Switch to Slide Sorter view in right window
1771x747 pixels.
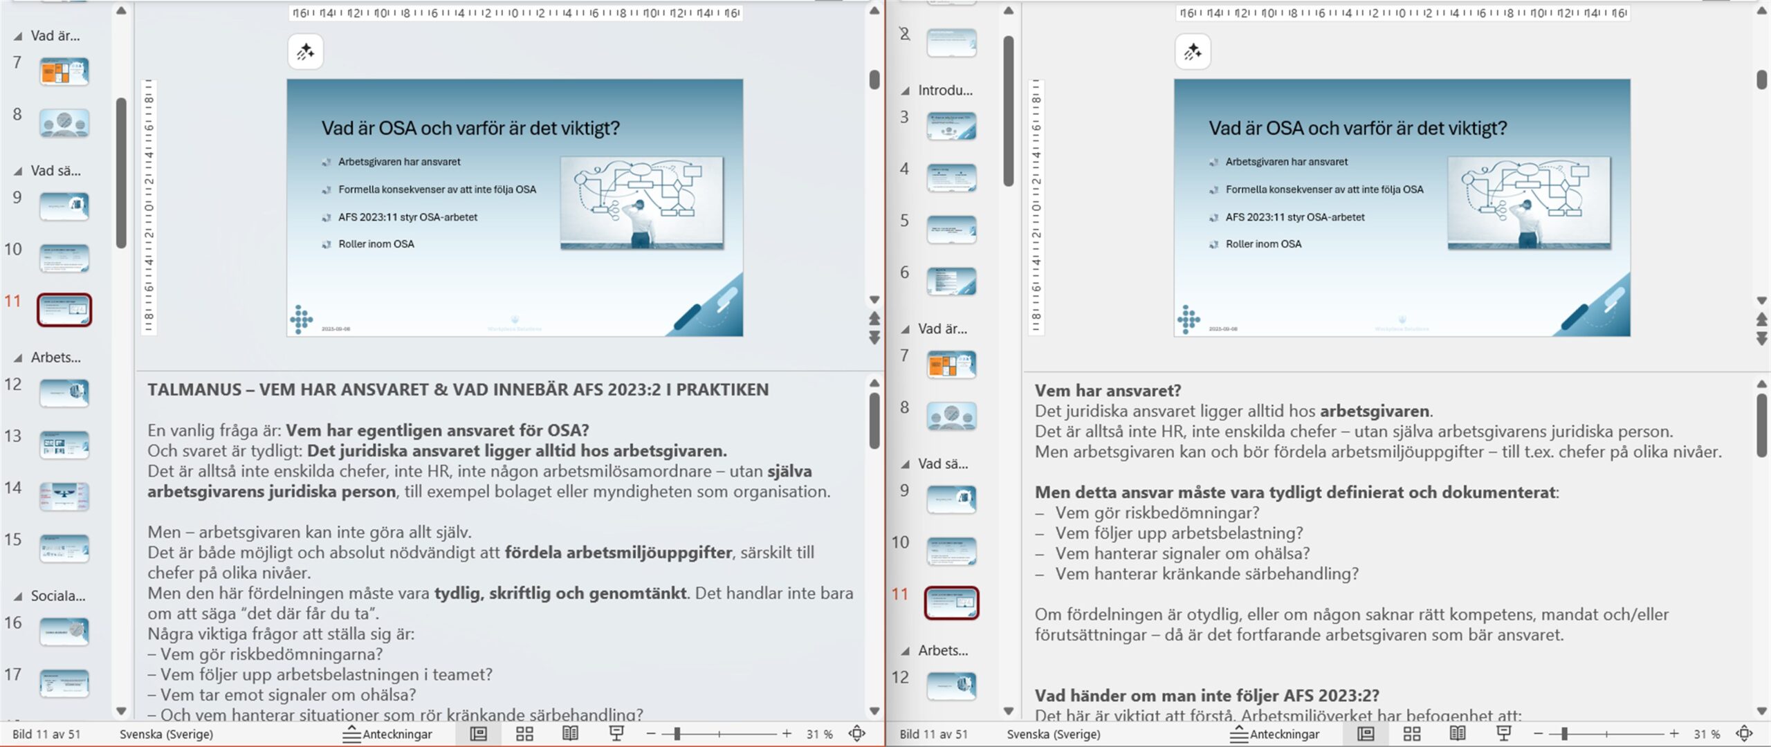point(1411,734)
